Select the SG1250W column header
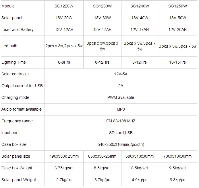This screenshot has width=199, height=188. 177,6
